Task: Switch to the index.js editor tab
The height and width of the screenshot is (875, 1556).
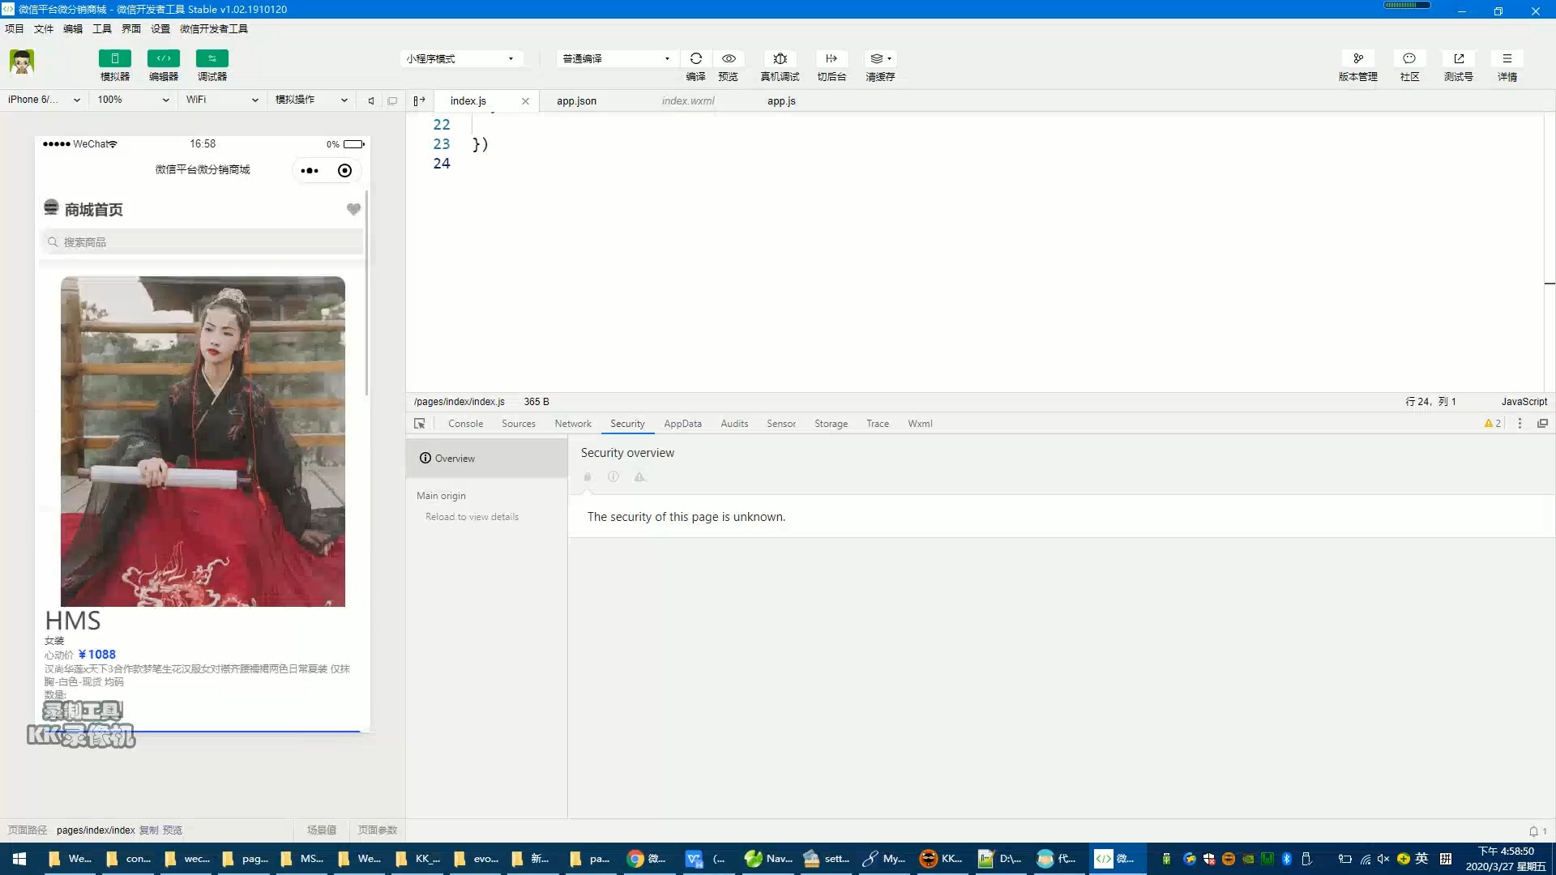Action: coord(468,100)
